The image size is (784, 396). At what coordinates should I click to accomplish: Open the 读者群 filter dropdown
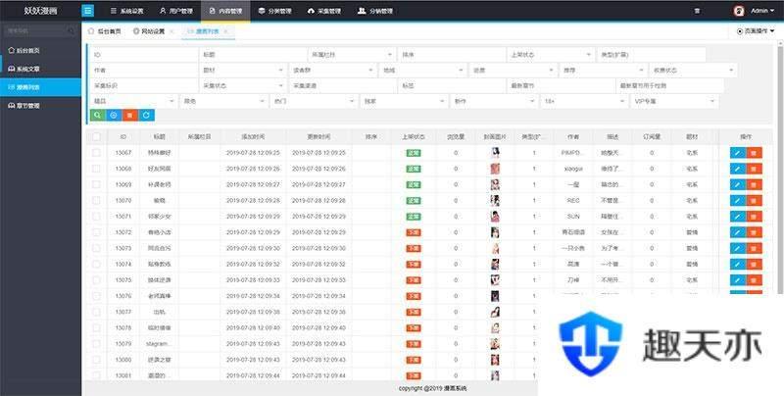pos(333,71)
